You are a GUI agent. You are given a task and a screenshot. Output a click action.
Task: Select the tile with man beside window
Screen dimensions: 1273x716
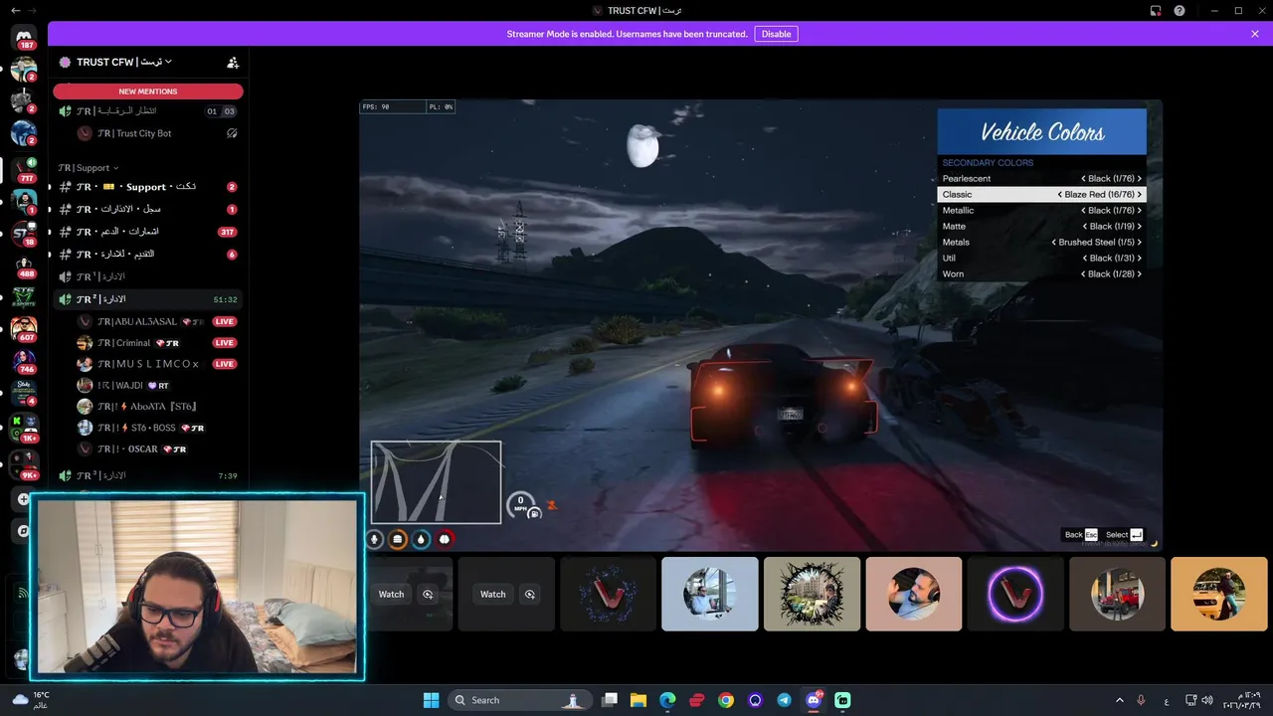(x=710, y=594)
